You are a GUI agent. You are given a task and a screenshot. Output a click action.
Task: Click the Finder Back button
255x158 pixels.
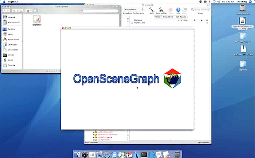point(4,11)
